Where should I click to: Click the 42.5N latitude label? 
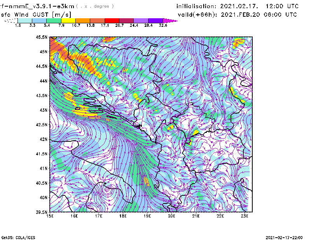(x=42, y=125)
